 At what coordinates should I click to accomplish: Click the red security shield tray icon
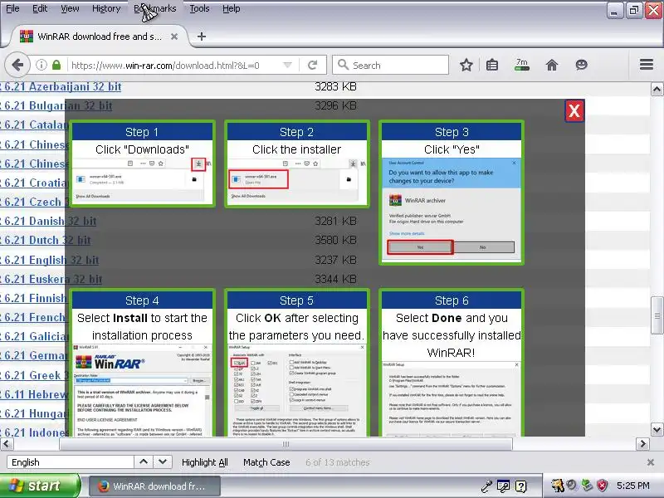point(603,486)
